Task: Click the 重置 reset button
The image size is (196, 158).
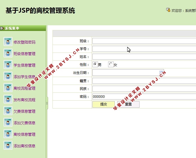Action: tap(128, 104)
